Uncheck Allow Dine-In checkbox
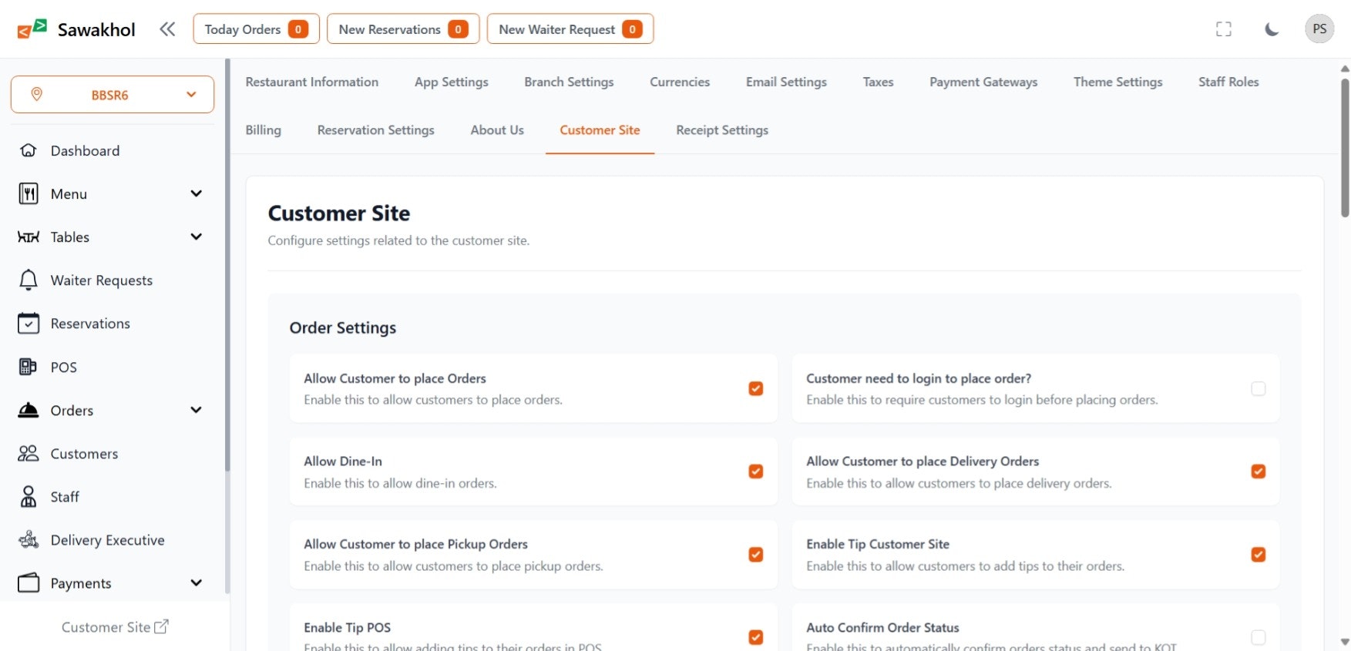This screenshot has height=651, width=1351. pyautogui.click(x=755, y=471)
